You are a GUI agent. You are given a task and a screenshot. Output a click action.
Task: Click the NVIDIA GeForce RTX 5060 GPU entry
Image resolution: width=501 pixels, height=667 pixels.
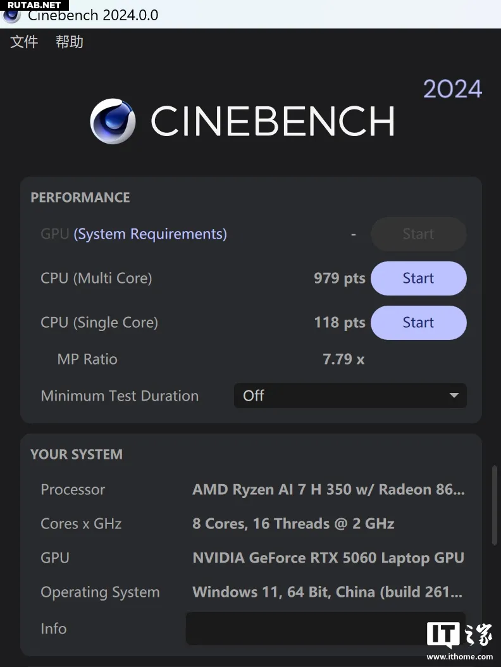328,558
